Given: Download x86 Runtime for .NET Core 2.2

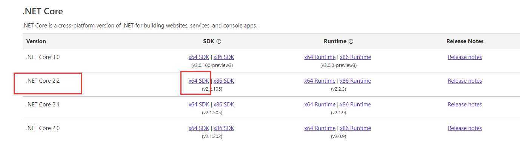Looking at the screenshot, I should coord(355,81).
